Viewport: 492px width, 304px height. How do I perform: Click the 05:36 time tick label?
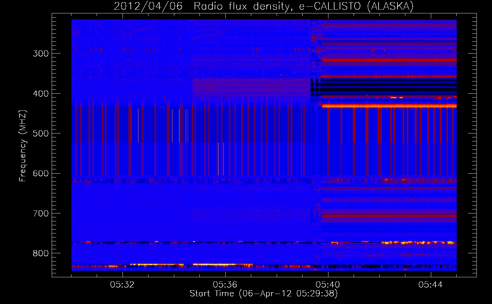[225, 285]
